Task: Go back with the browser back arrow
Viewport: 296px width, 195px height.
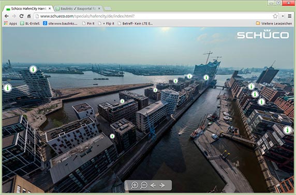Action: tap(7, 16)
